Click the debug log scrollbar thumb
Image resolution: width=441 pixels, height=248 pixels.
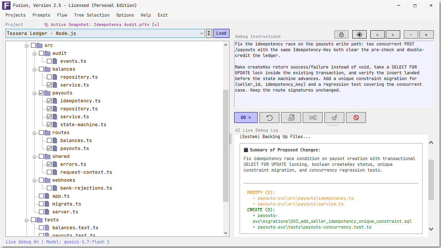click(431, 180)
